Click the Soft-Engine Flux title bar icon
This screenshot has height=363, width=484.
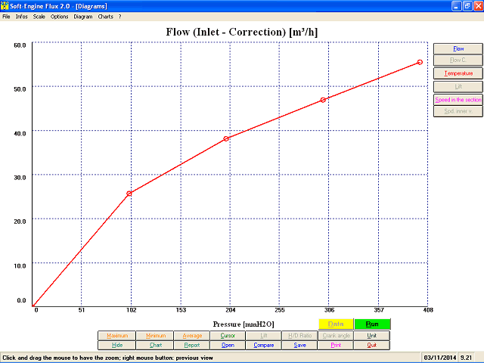click(5, 6)
